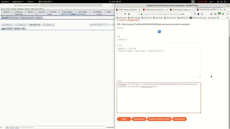230x129 pixels.
Task: Toggle Intercept is off button
Action: click(34, 25)
